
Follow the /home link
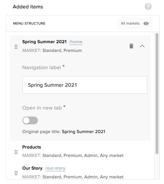pos(76,42)
